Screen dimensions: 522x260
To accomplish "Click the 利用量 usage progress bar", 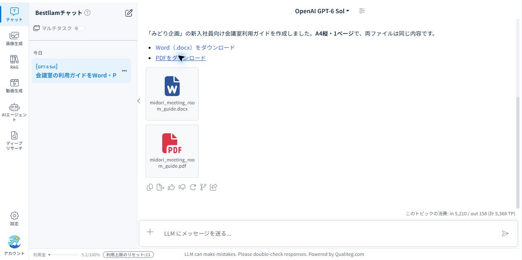I will (x=63, y=255).
